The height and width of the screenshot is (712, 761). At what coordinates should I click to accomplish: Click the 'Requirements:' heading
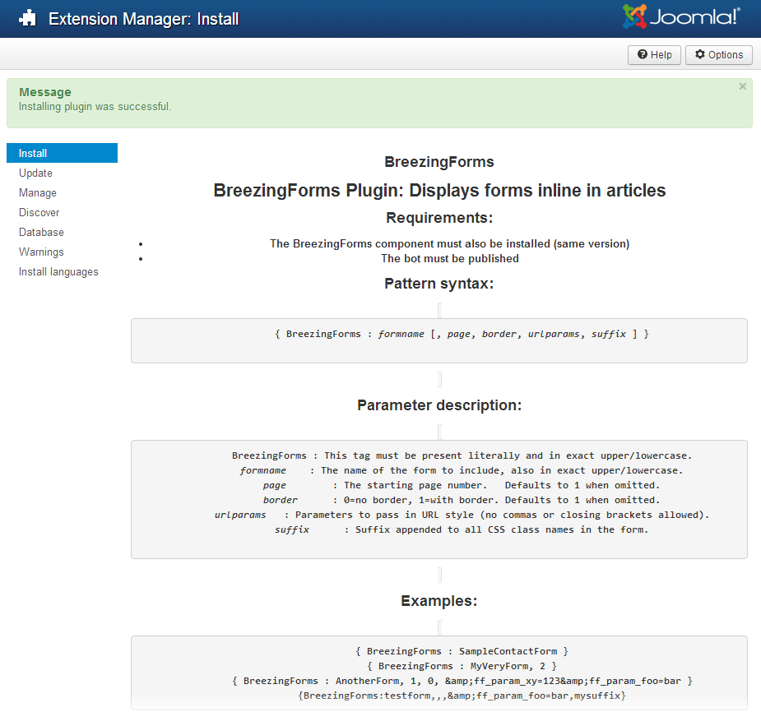(x=439, y=218)
